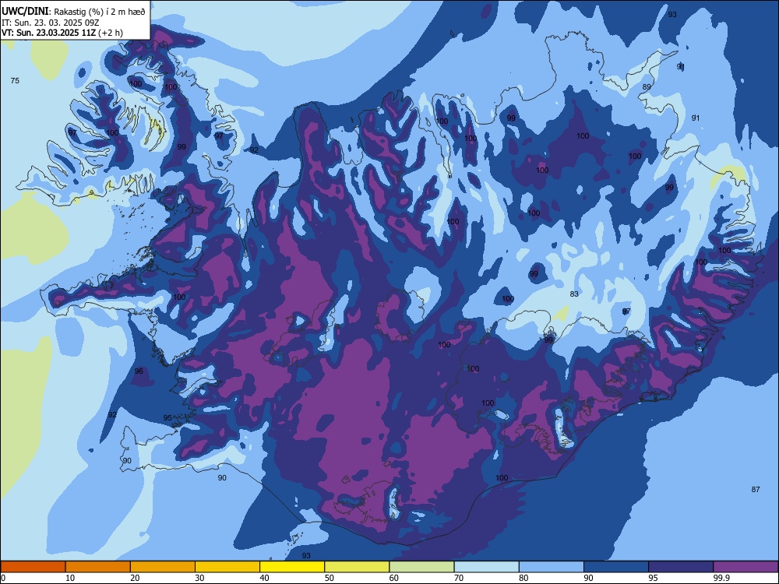Click the '70' legend tick label

click(459, 578)
